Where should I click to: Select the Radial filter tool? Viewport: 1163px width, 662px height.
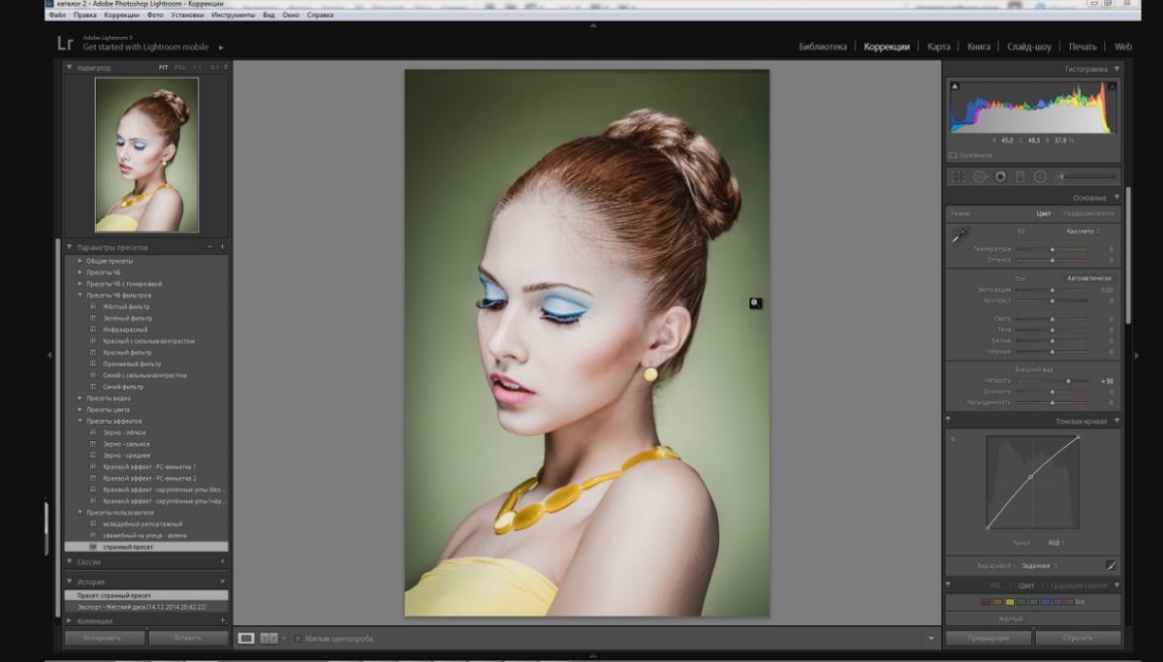[x=1040, y=176]
